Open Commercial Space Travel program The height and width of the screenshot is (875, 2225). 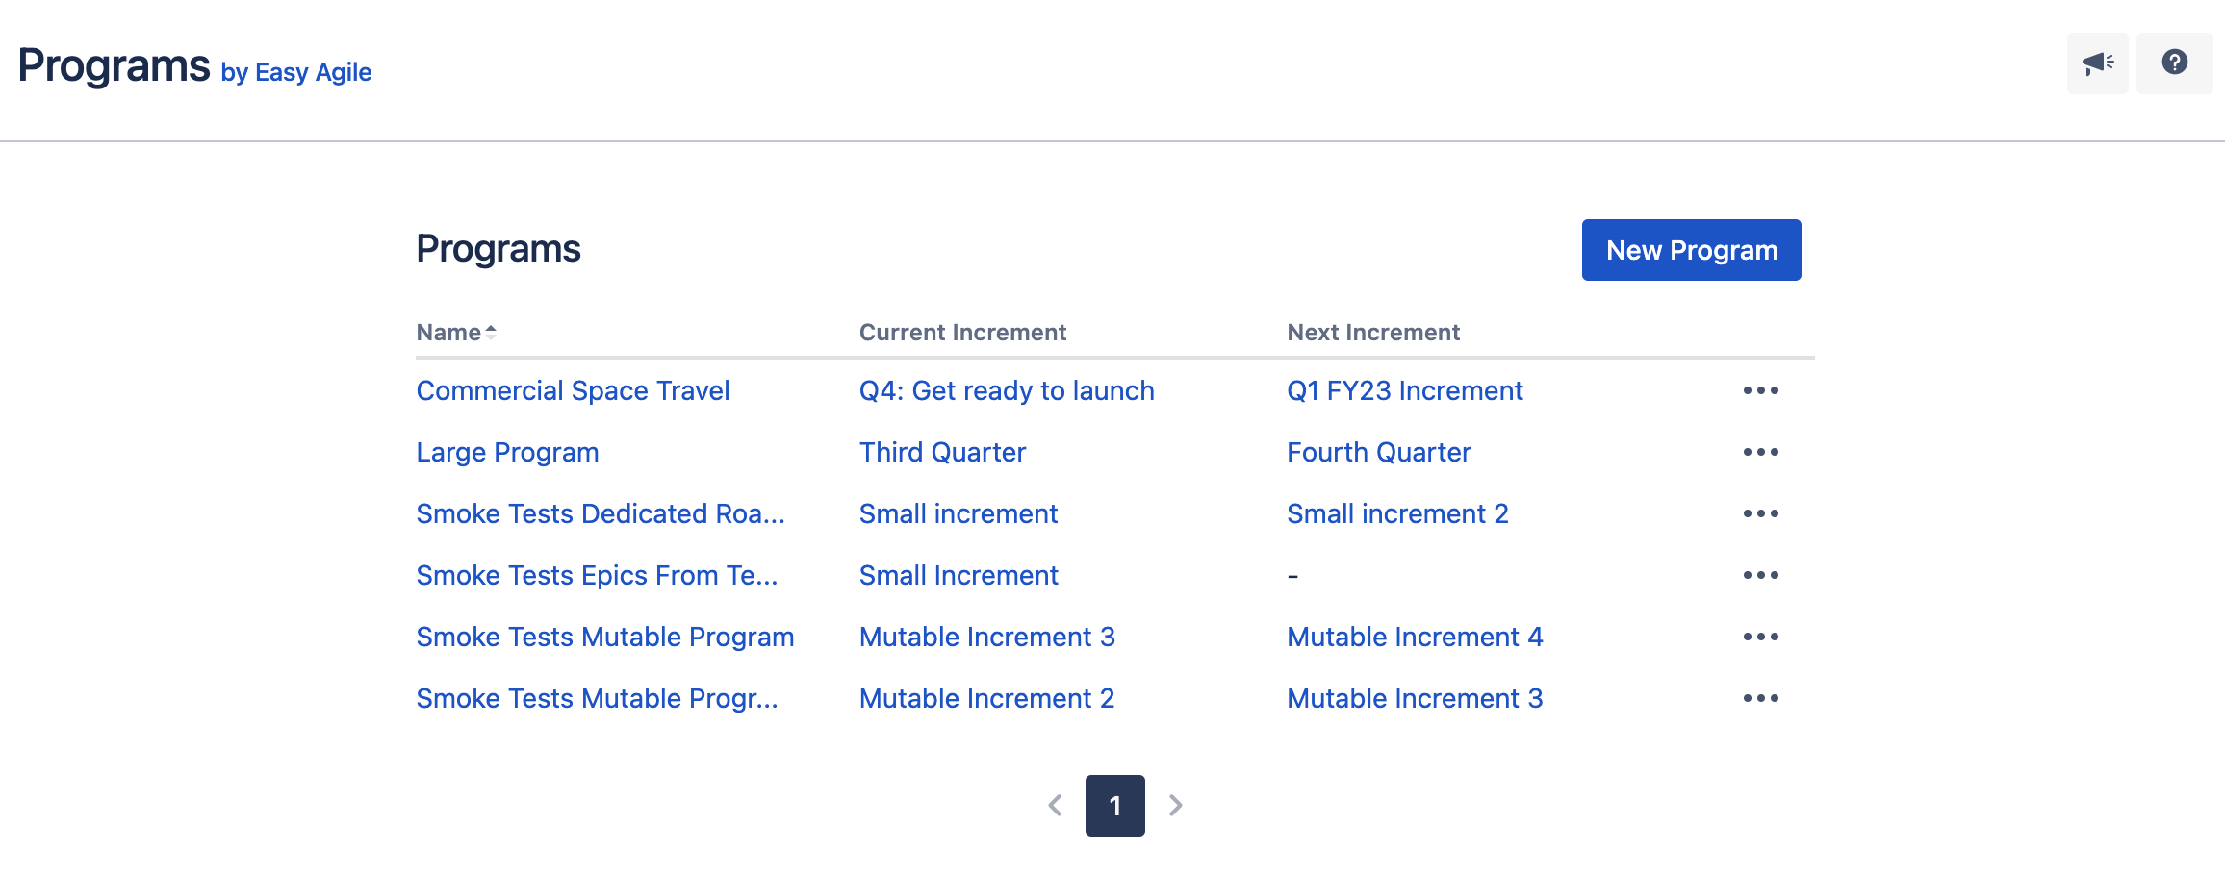tap(573, 390)
